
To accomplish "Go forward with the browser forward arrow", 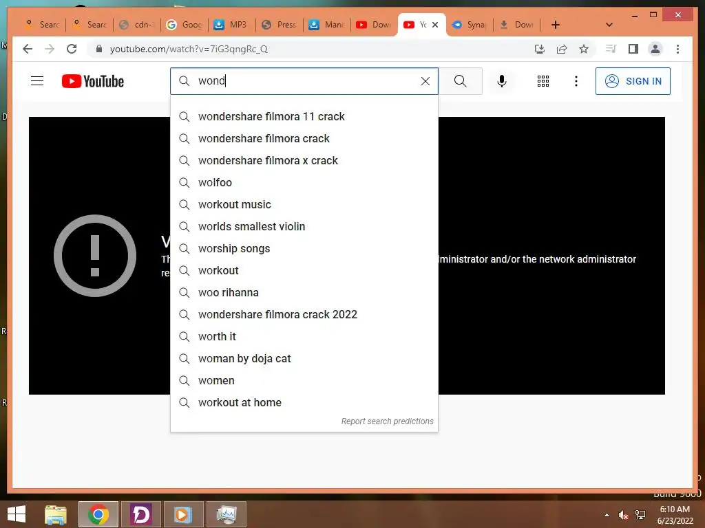I will 50,49.
